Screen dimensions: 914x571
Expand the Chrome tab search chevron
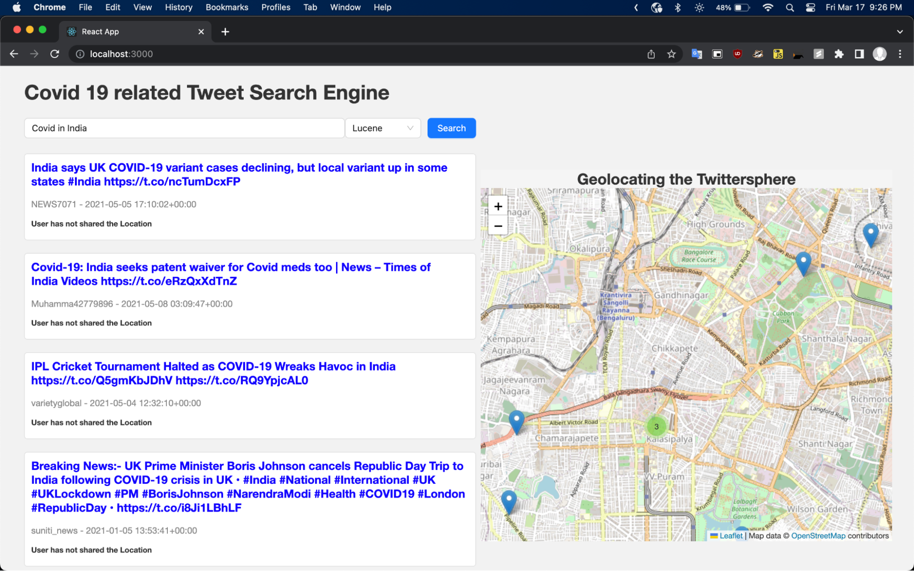899,32
